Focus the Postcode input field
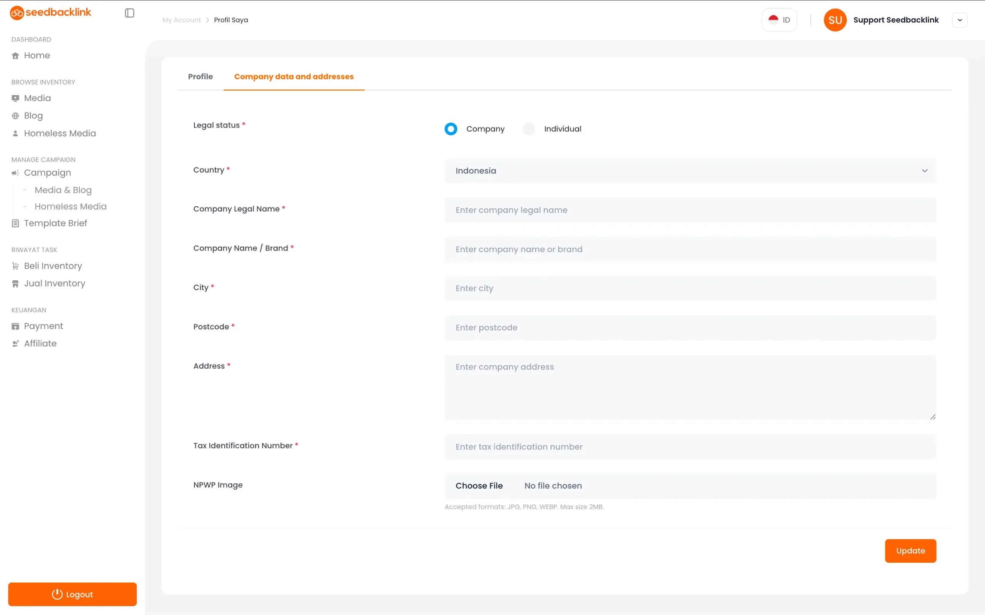 coord(690,328)
